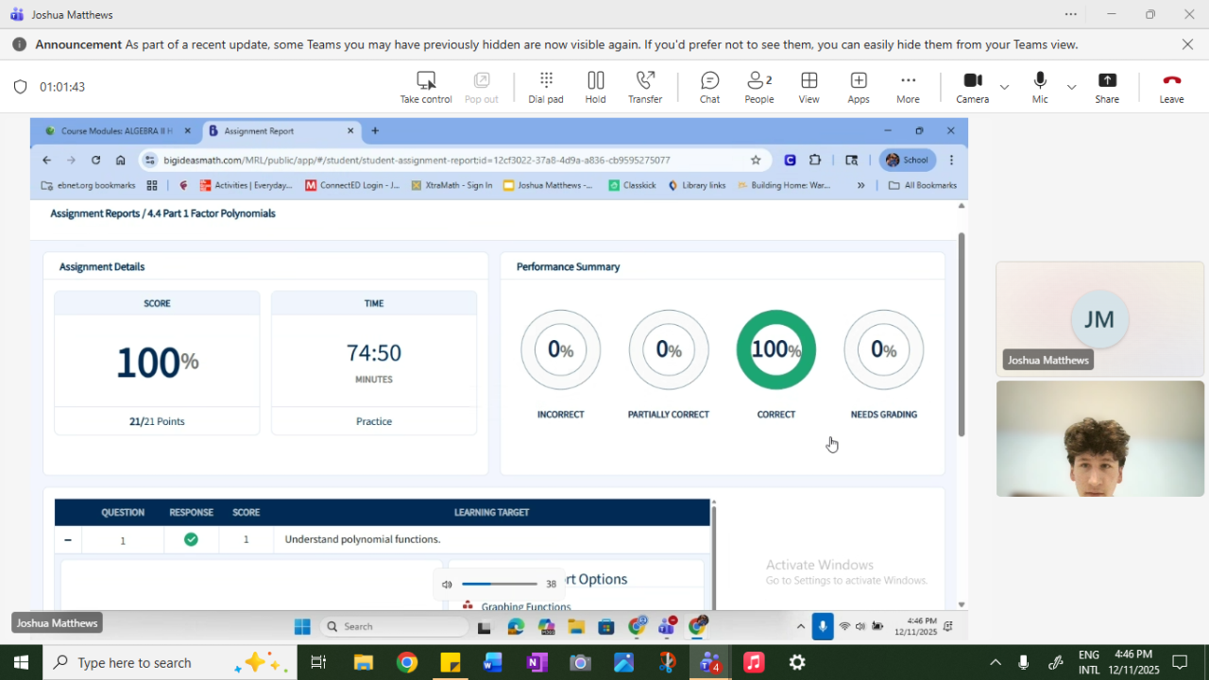Screen dimensions: 1209x680
Task: Mute the Mic in meeting toolbar
Action: coord(1040,86)
